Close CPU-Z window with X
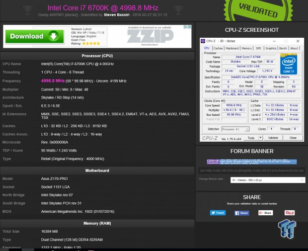The image size is (308, 251). [x=298, y=41]
